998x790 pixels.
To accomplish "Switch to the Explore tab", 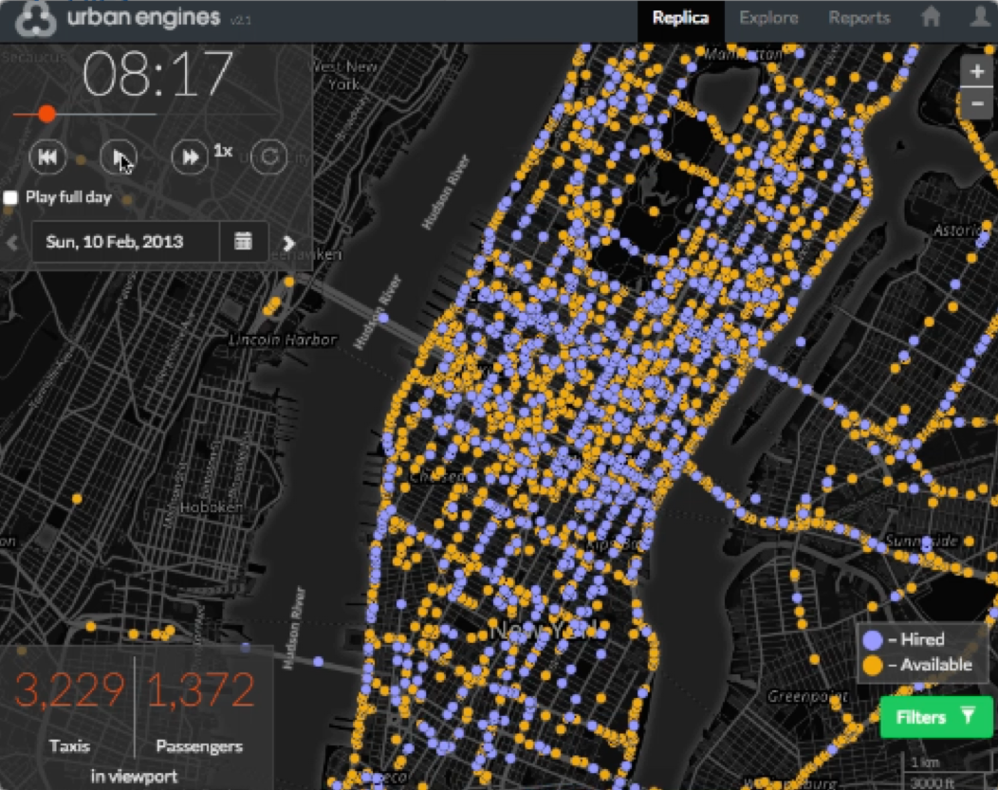I will point(768,18).
